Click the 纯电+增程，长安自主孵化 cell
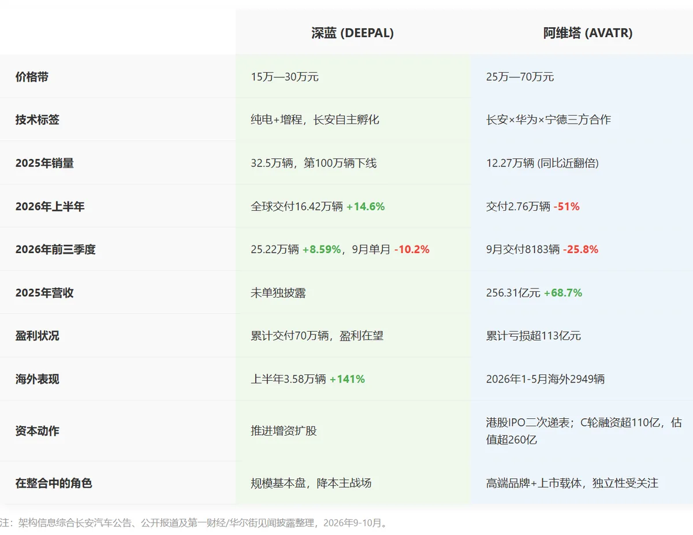This screenshot has height=535, width=693. pyautogui.click(x=353, y=120)
